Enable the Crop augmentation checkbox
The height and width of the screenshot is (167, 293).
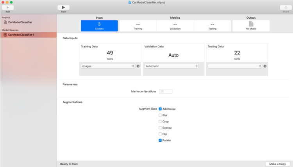[x=160, y=121]
